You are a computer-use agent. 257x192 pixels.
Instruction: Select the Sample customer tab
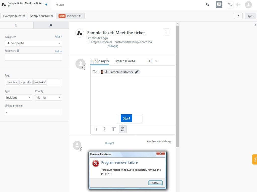[42, 16]
